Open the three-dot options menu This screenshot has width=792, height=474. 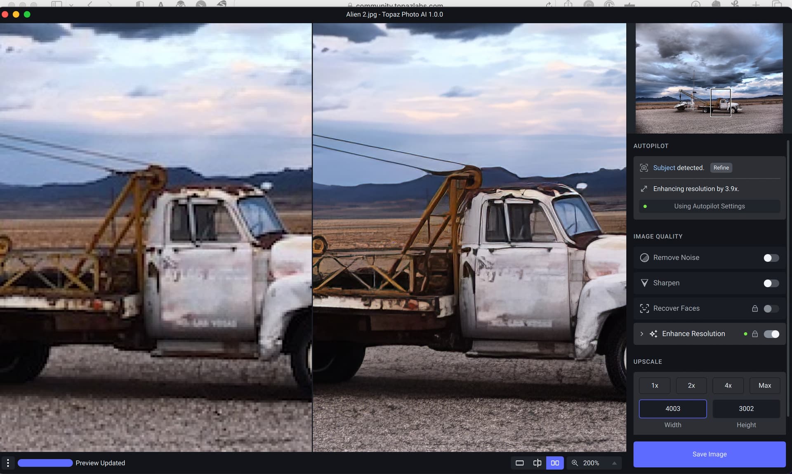tap(8, 463)
